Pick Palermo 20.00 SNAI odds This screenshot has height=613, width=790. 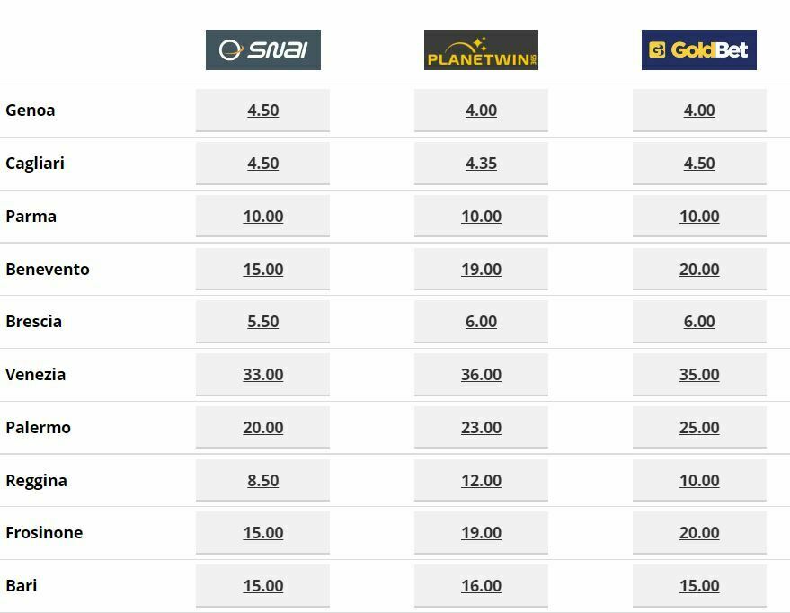[x=263, y=427]
